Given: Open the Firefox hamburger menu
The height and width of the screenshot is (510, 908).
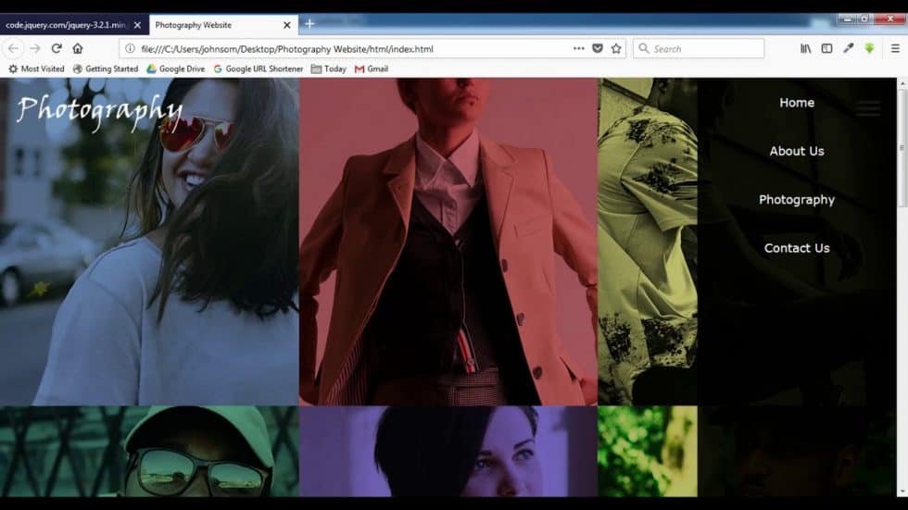Looking at the screenshot, I should point(894,49).
